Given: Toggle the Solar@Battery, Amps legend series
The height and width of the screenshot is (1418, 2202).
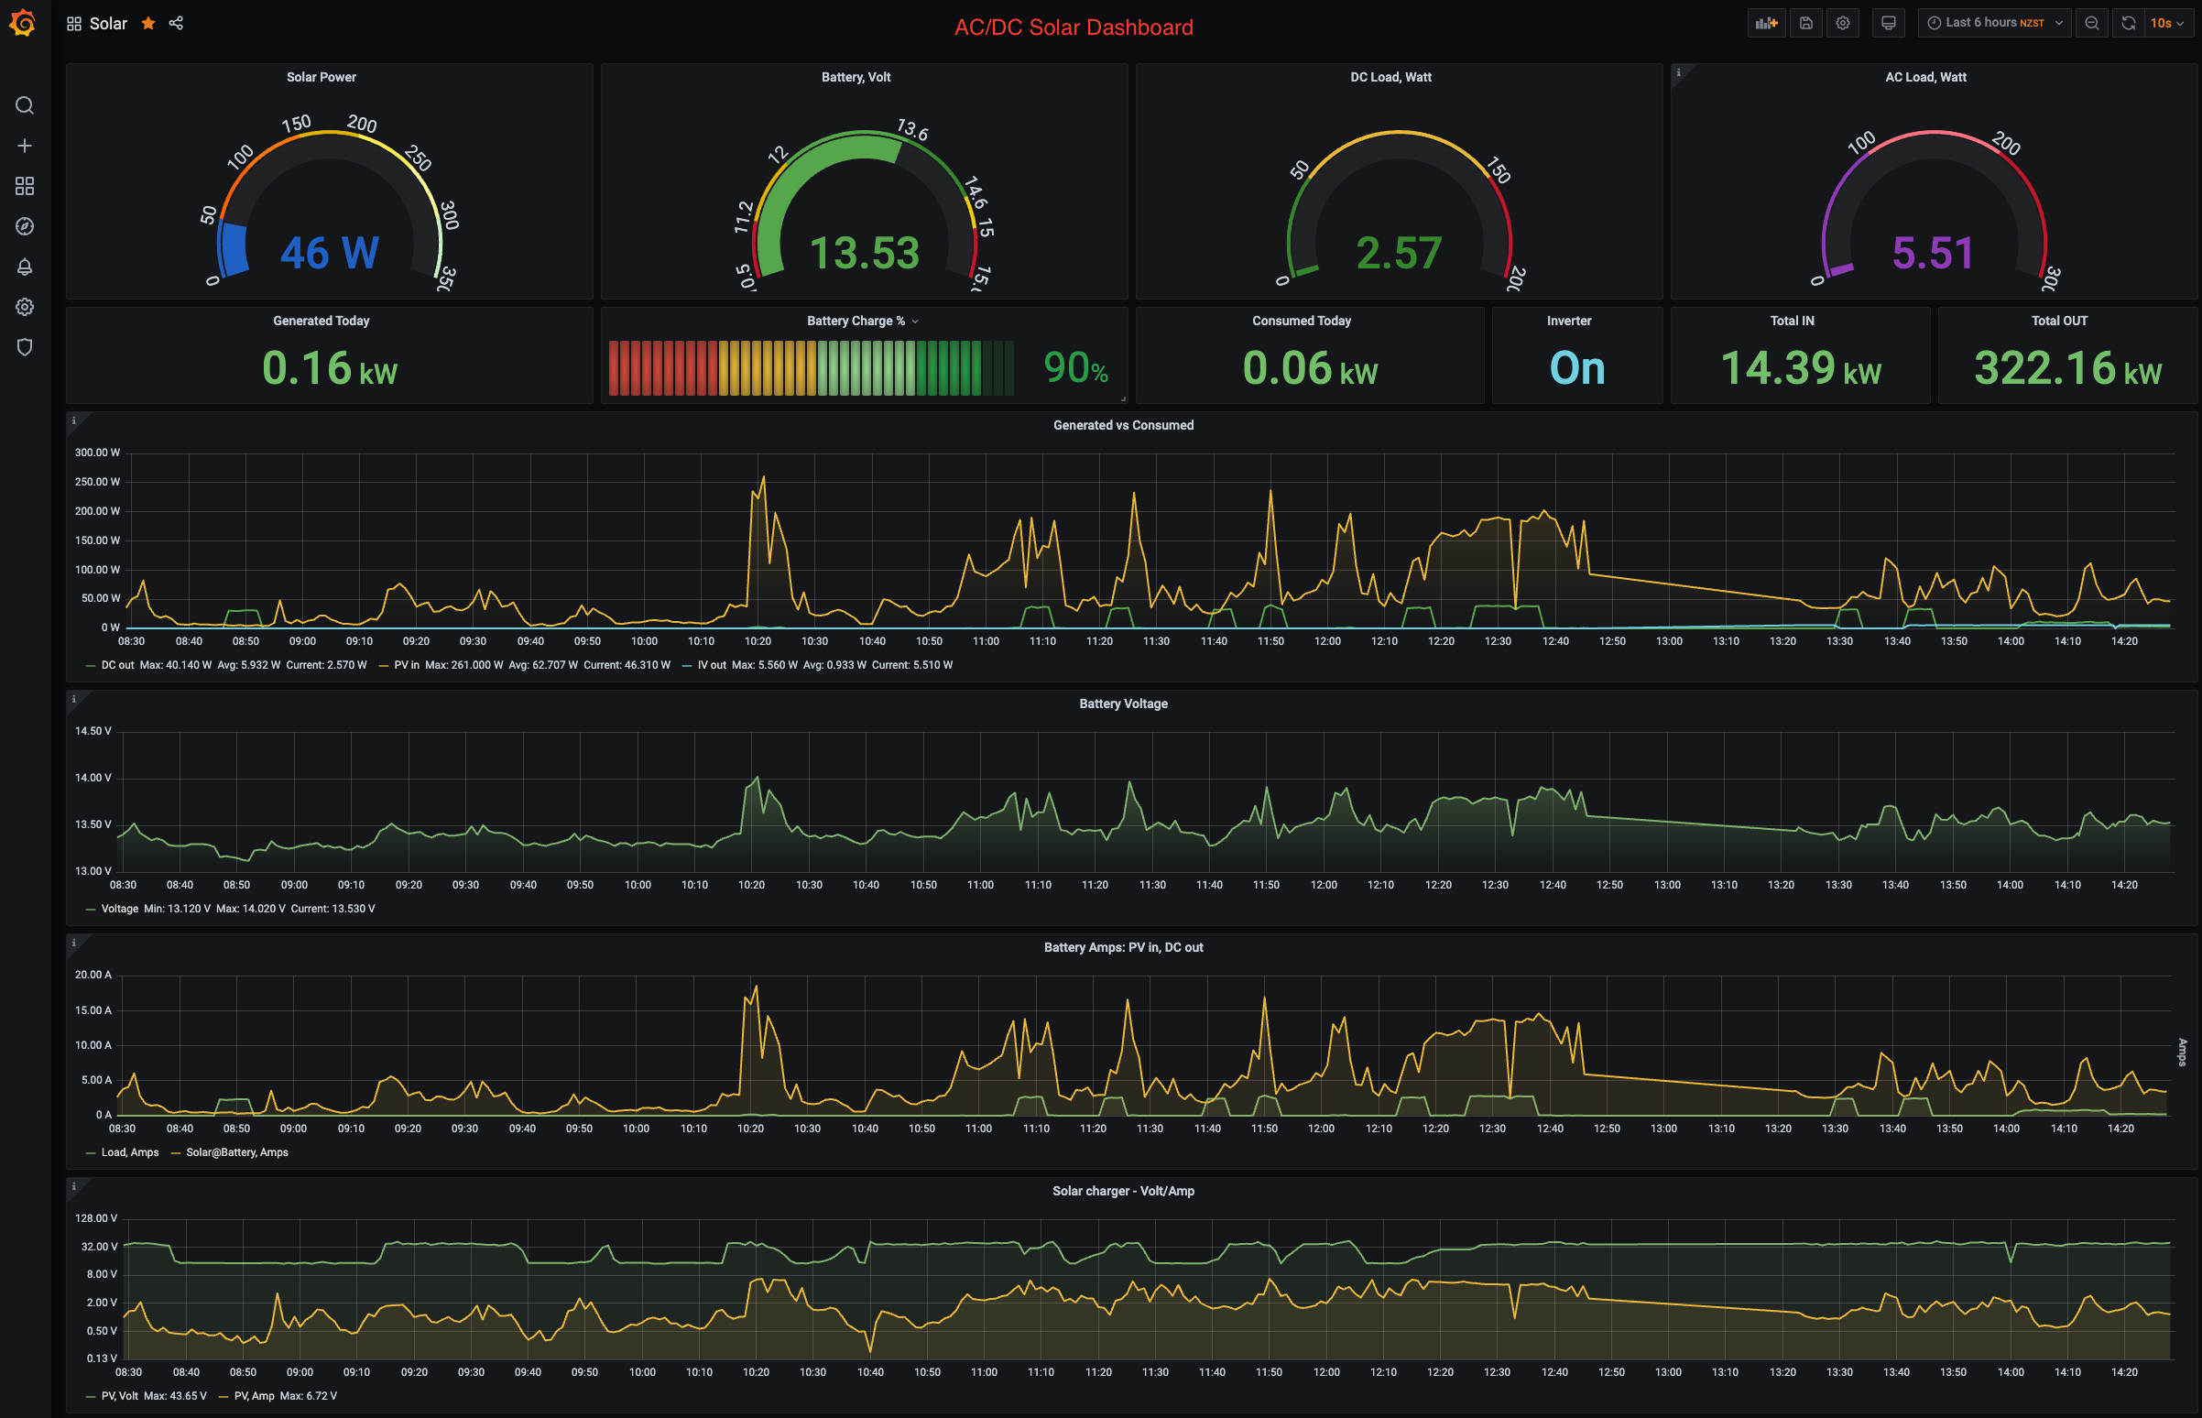Looking at the screenshot, I should (x=235, y=1151).
